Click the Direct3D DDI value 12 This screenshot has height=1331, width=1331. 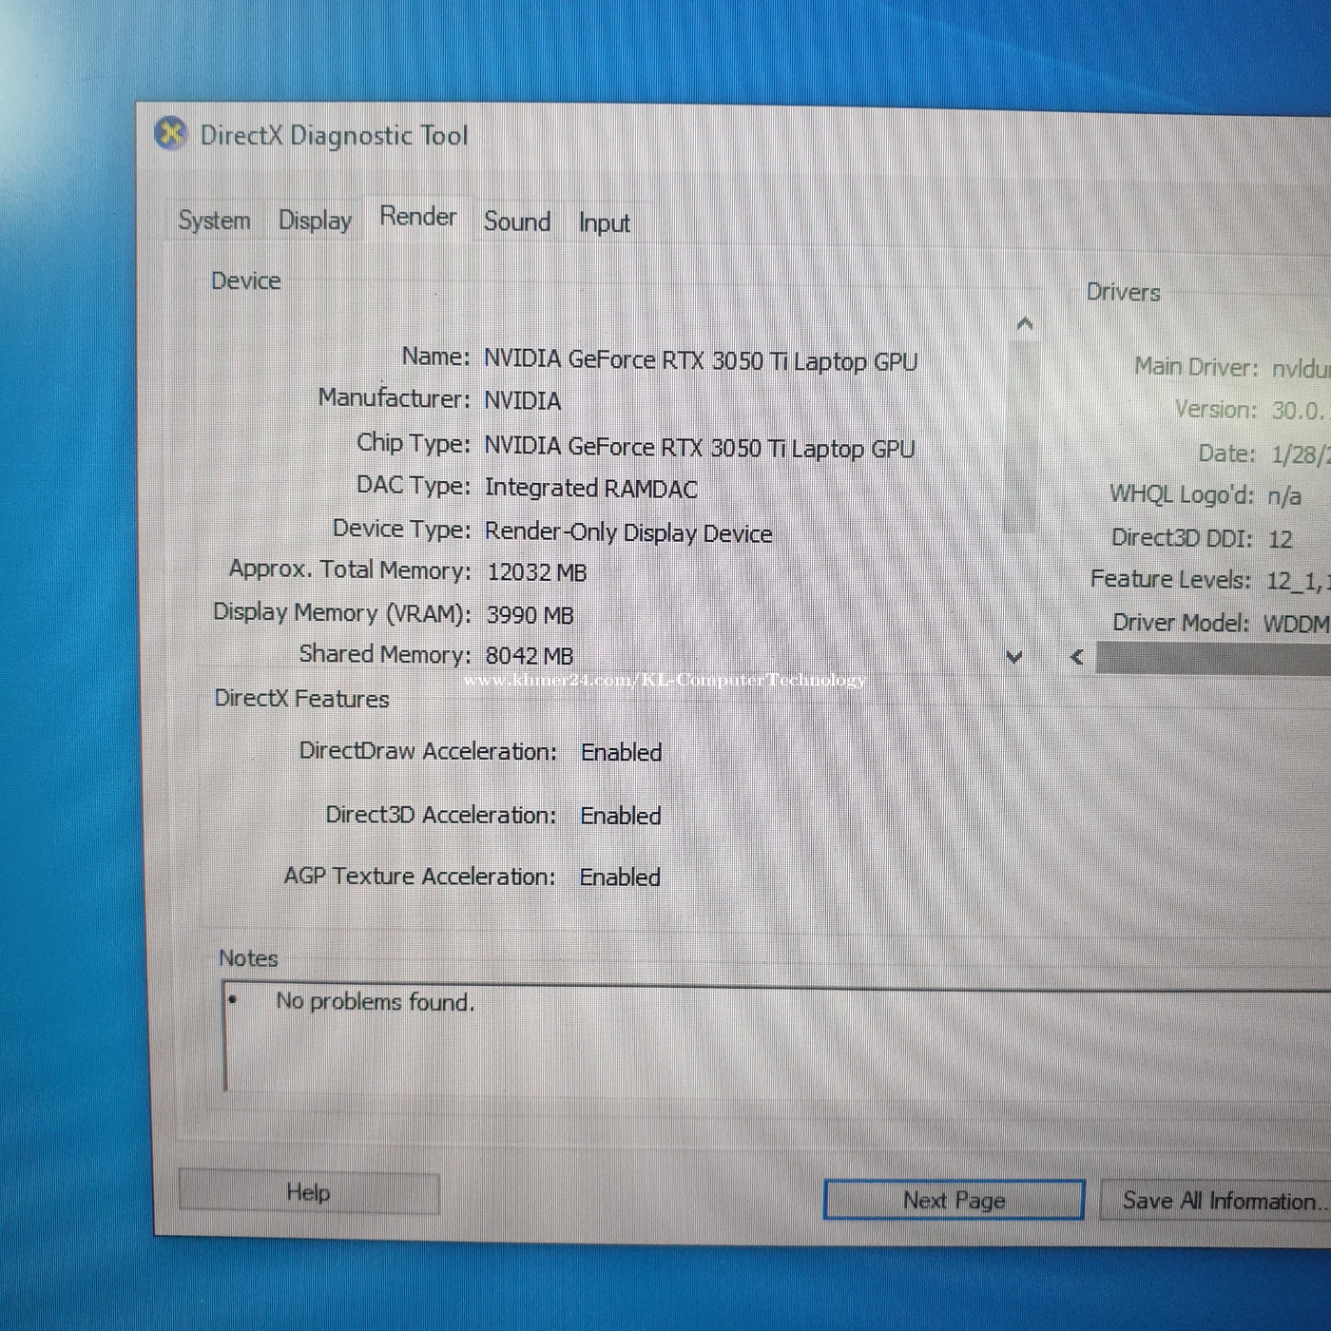[x=1281, y=539]
